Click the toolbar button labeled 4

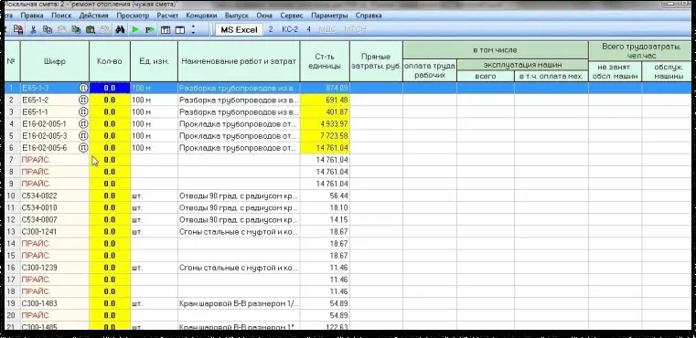click(x=308, y=30)
